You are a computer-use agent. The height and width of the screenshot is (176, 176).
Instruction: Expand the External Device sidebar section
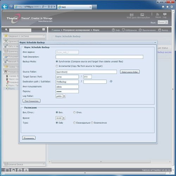pyautogui.click(x=24, y=164)
